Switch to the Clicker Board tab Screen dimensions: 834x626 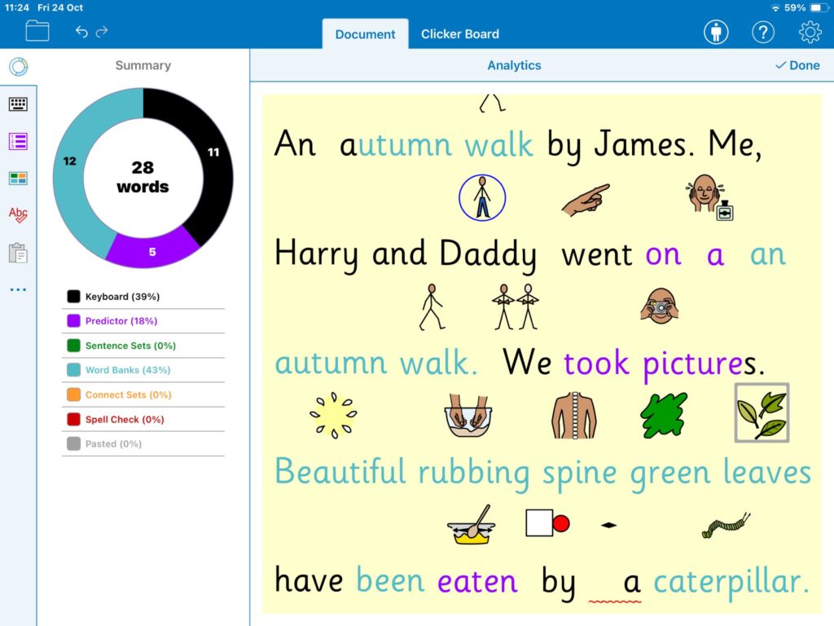pyautogui.click(x=460, y=34)
